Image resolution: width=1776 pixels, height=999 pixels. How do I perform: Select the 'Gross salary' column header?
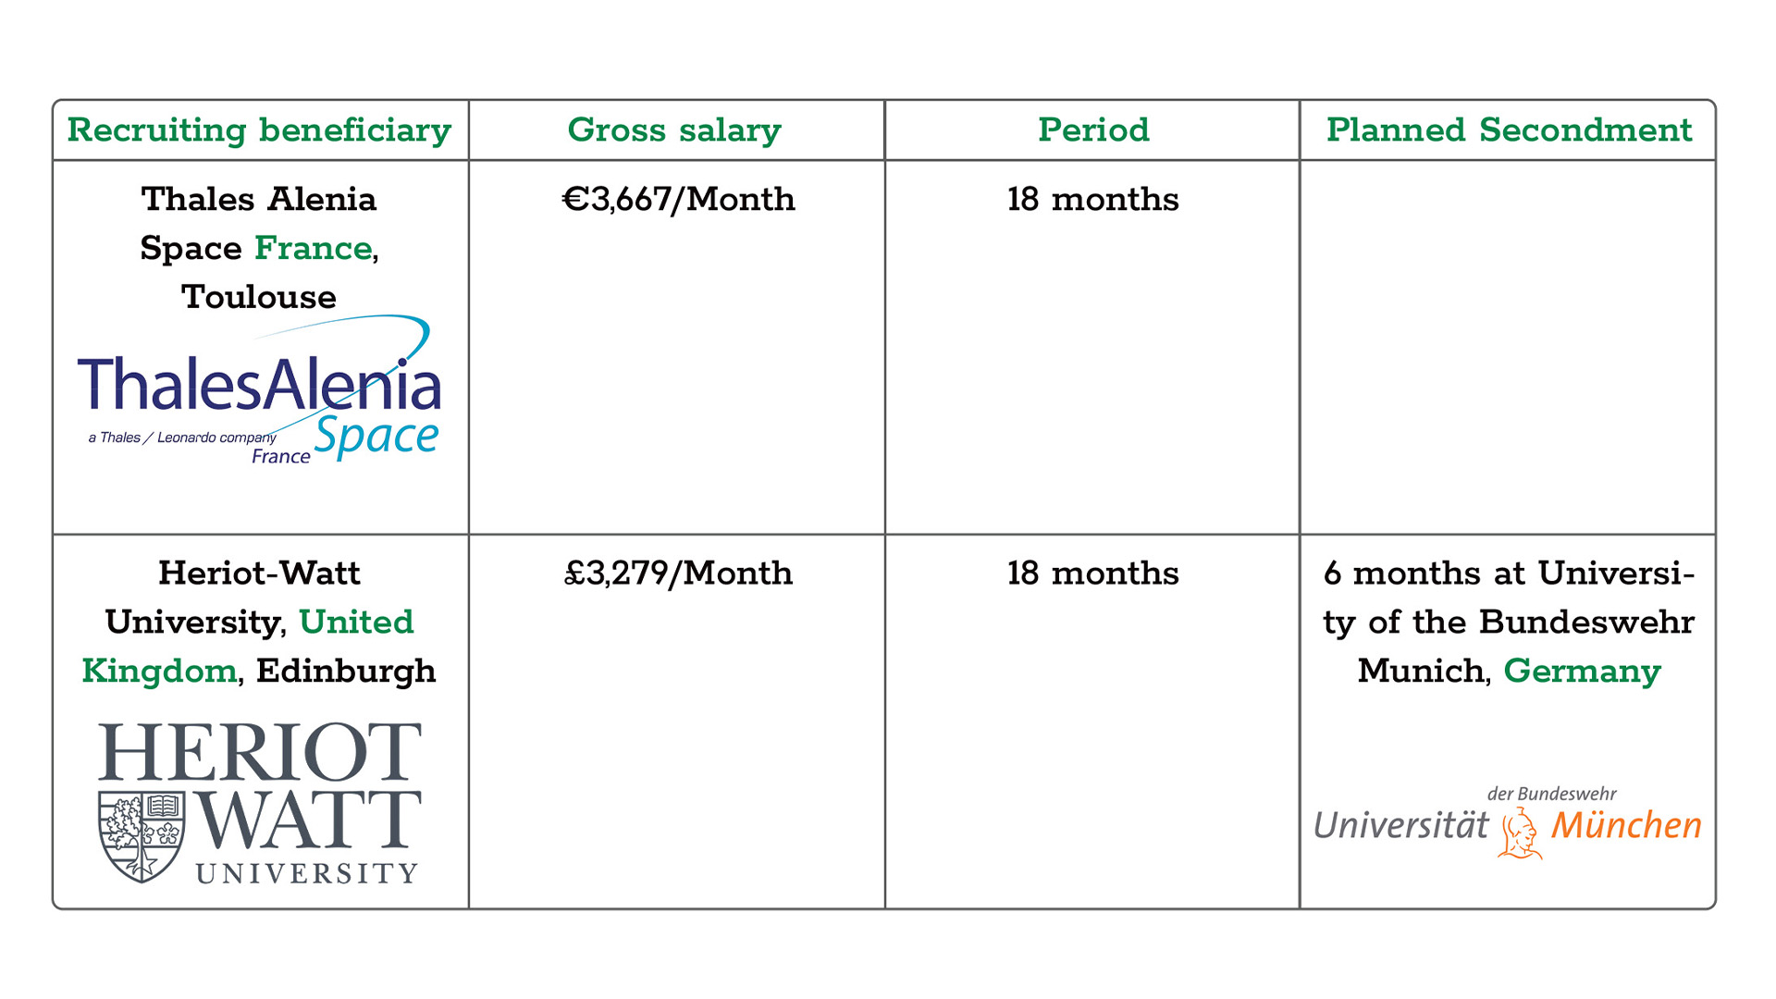[674, 130]
